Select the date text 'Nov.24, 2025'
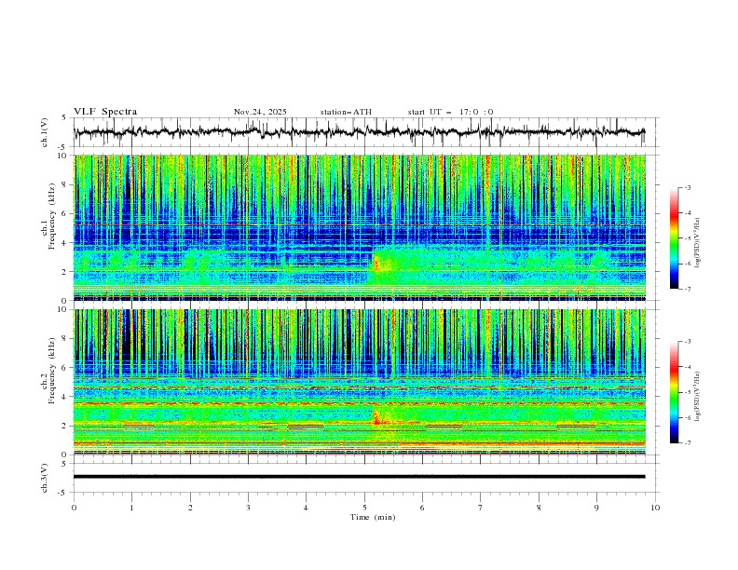The width and height of the screenshot is (738, 570). (x=260, y=112)
